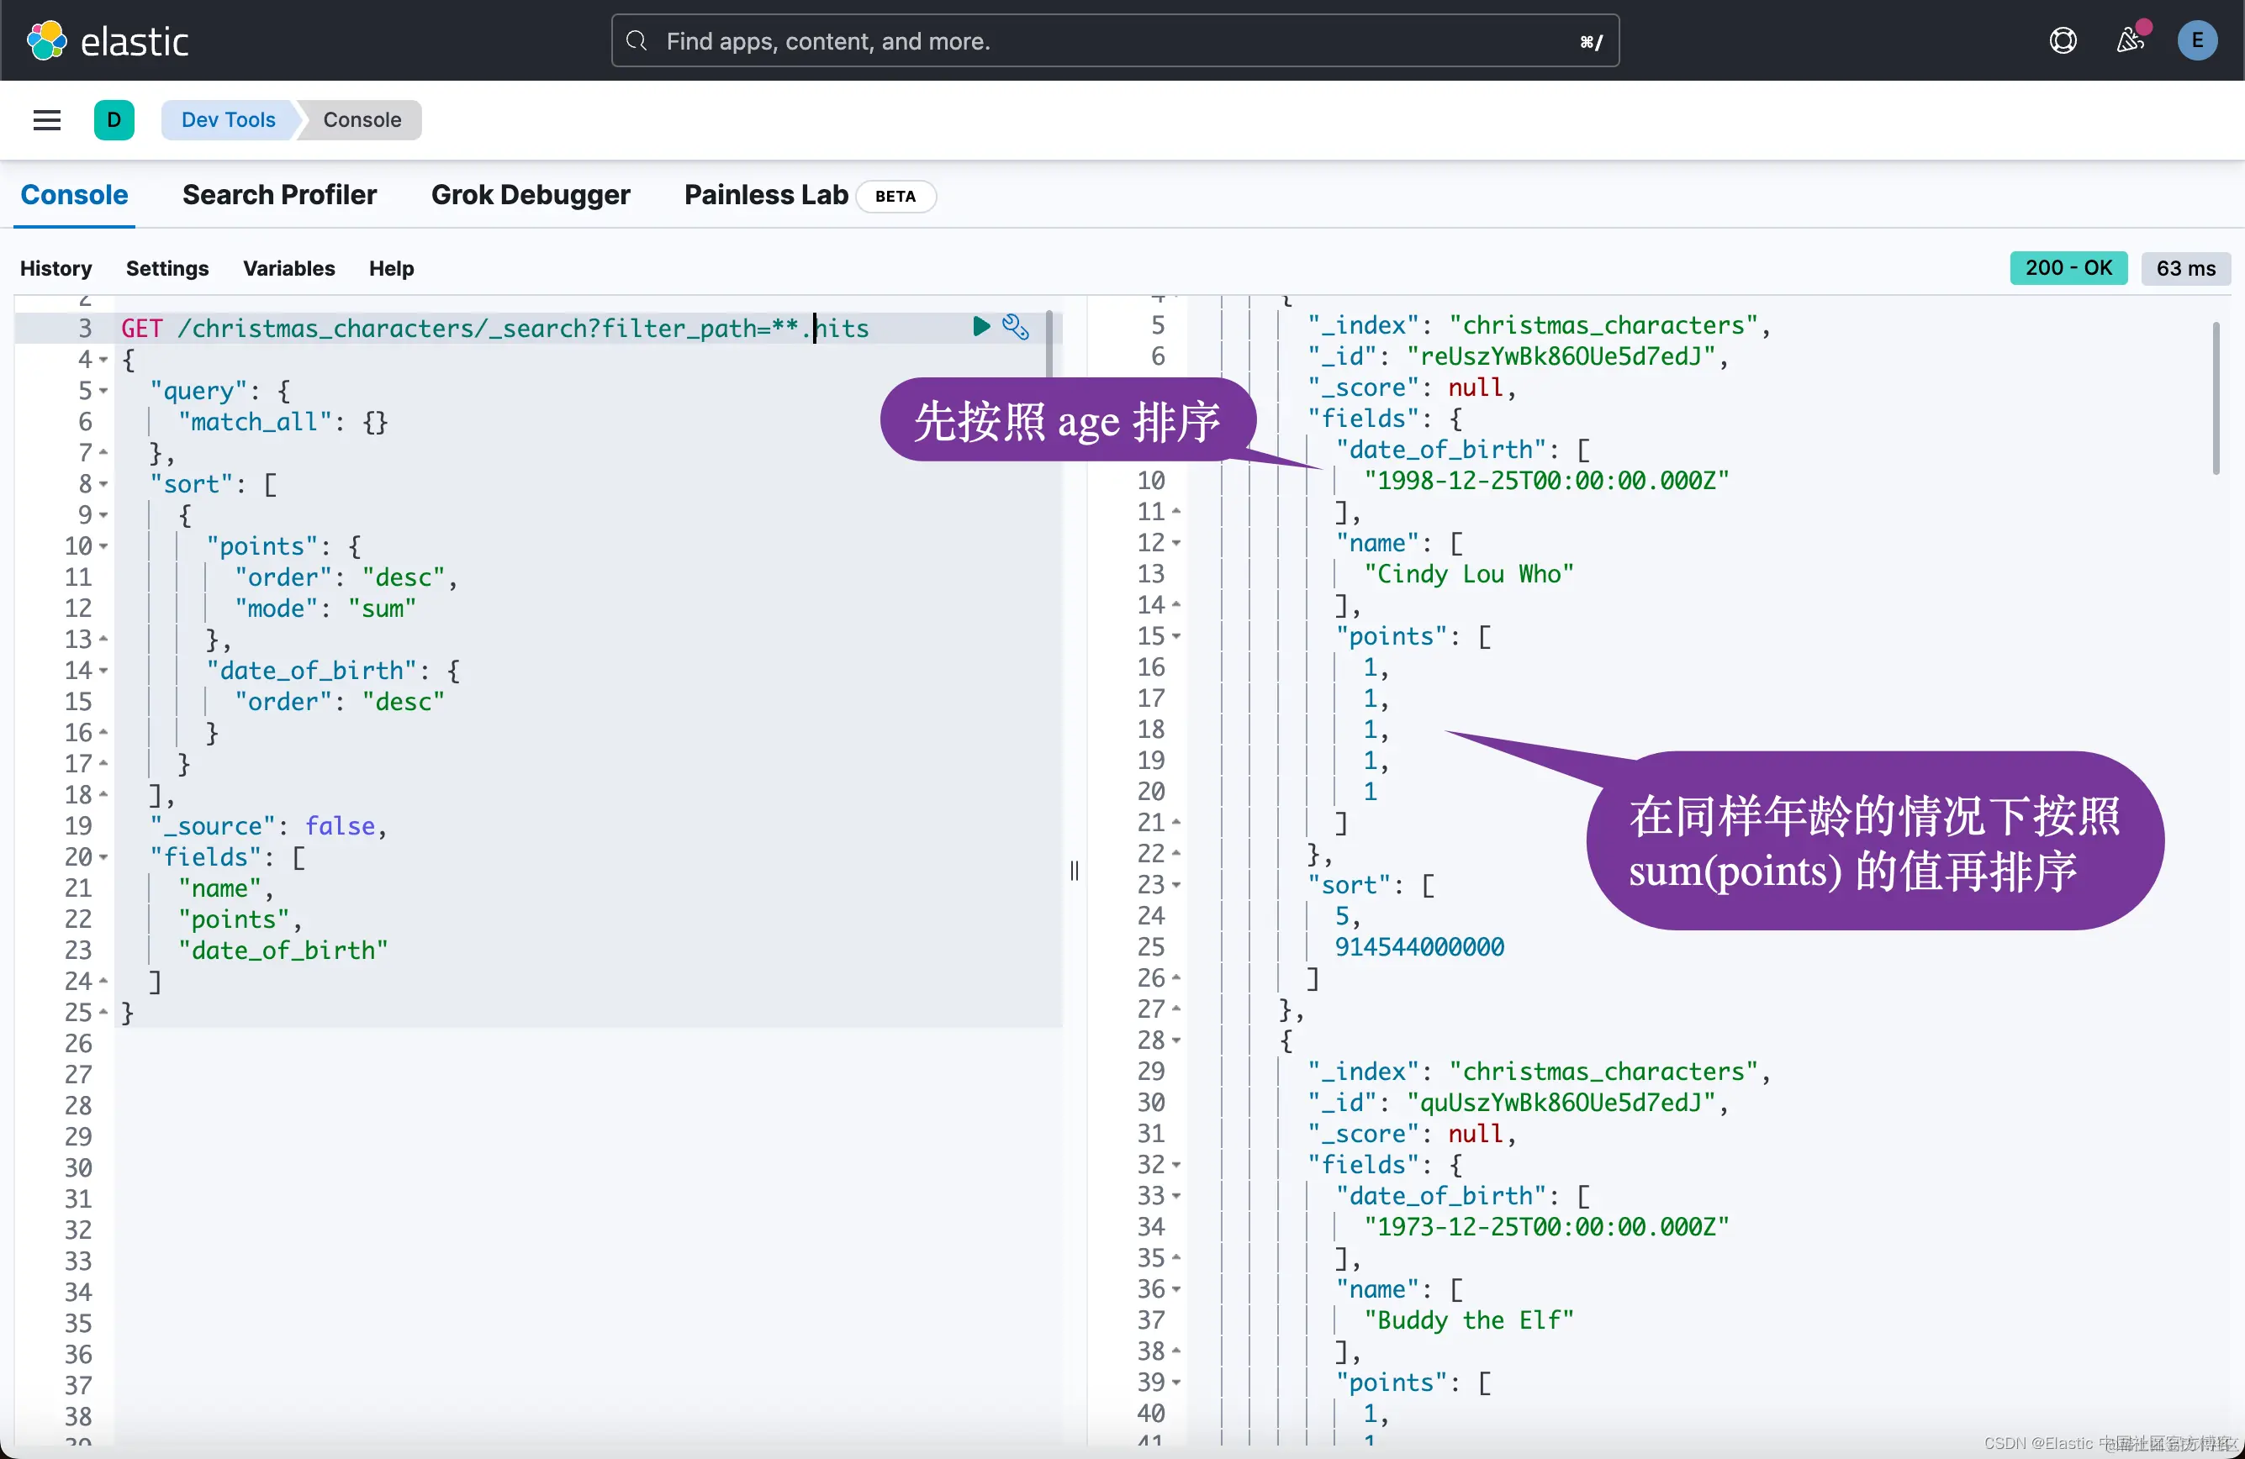The image size is (2245, 1459).
Task: Open the console History
Action: click(x=55, y=268)
